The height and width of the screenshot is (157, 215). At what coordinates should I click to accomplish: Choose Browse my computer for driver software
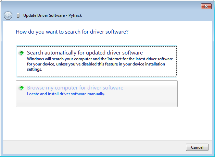tap(75, 88)
